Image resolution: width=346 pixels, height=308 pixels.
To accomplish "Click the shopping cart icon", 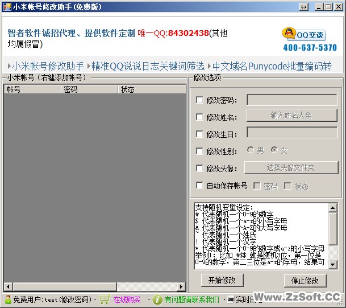I will click(x=105, y=299).
